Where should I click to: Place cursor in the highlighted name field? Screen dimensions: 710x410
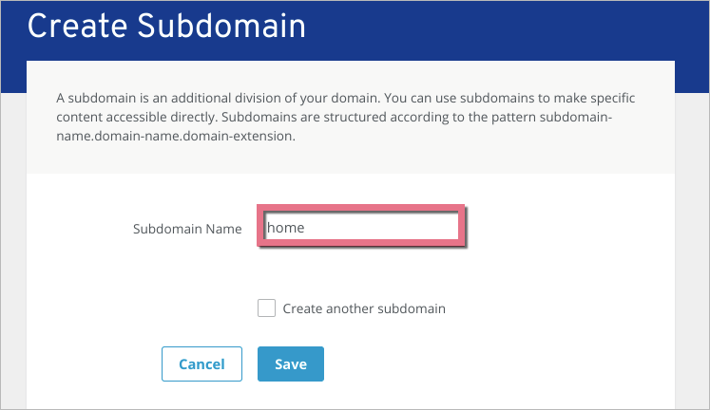361,228
